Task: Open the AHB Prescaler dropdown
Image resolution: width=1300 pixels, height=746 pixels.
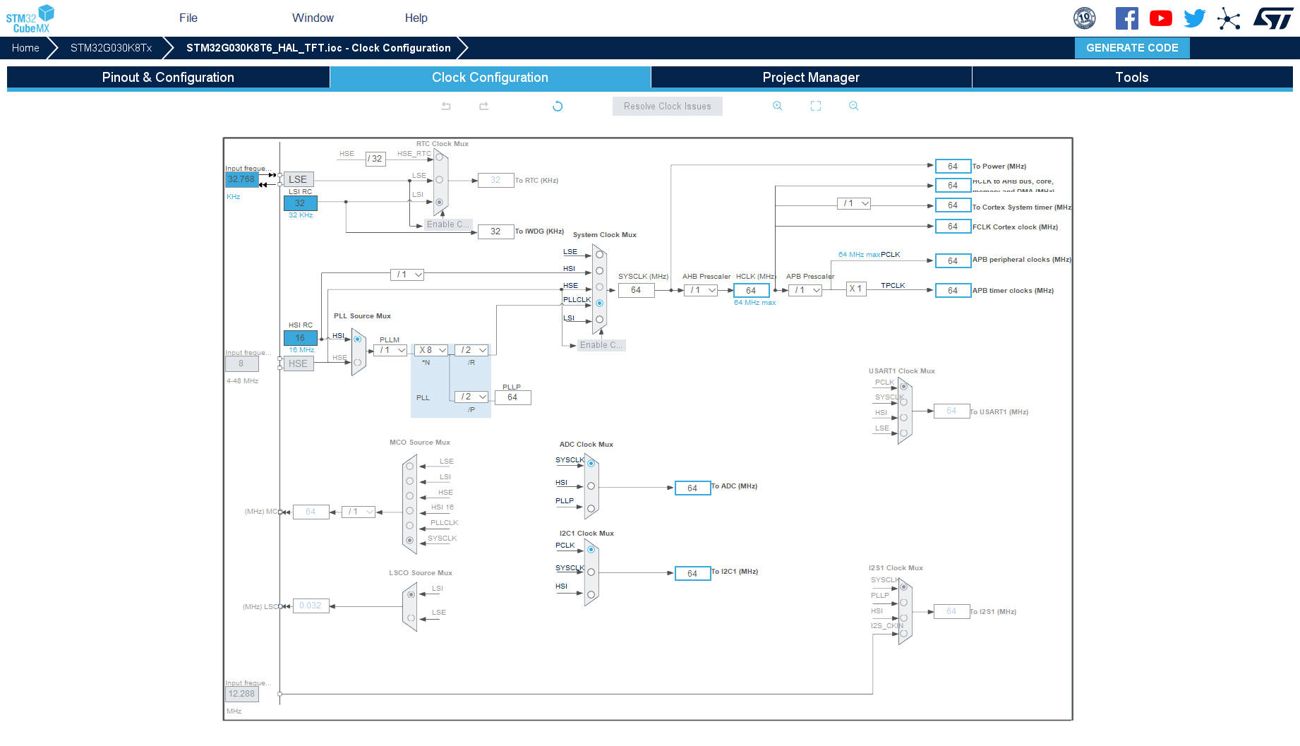Action: tap(702, 290)
